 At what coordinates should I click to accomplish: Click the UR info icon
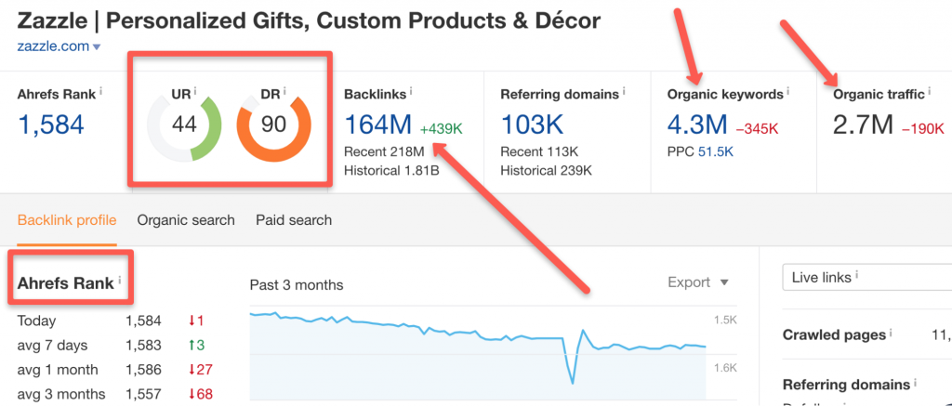(195, 92)
